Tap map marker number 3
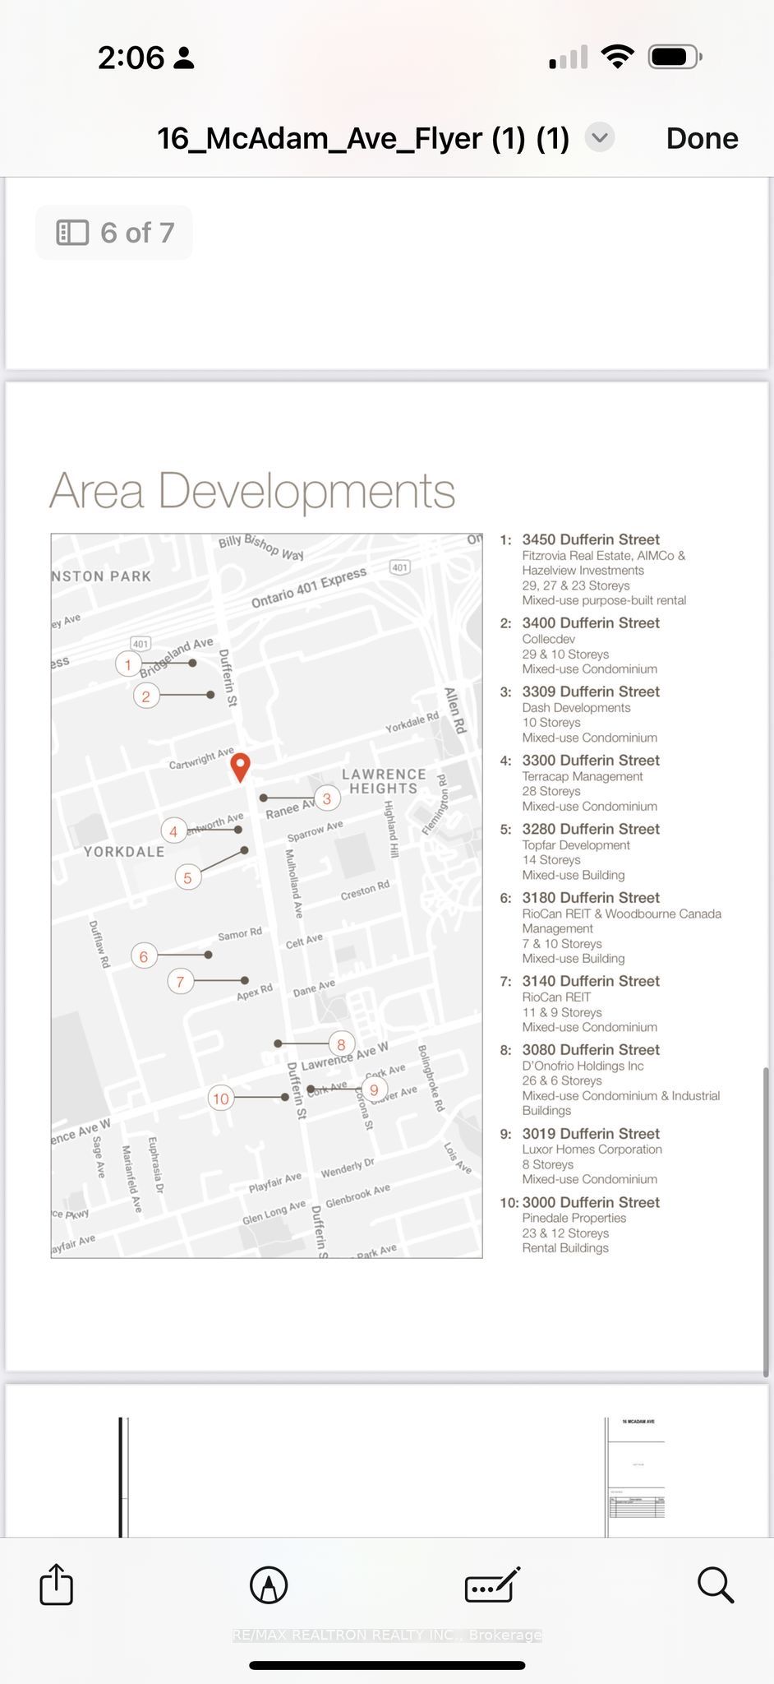This screenshot has height=1684, width=774. pos(327,798)
